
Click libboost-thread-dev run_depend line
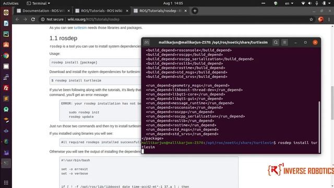coord(194,90)
